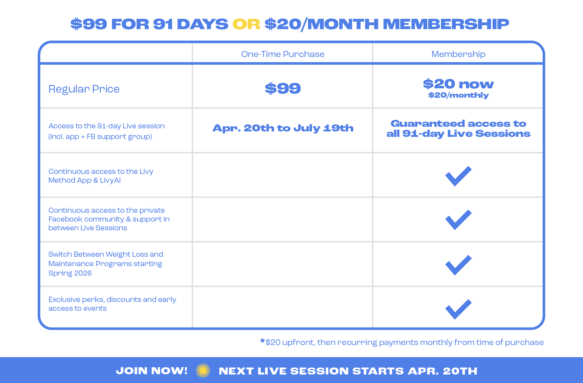Click the yellow sunburst icon in banner
583x383 pixels.
pos(203,371)
